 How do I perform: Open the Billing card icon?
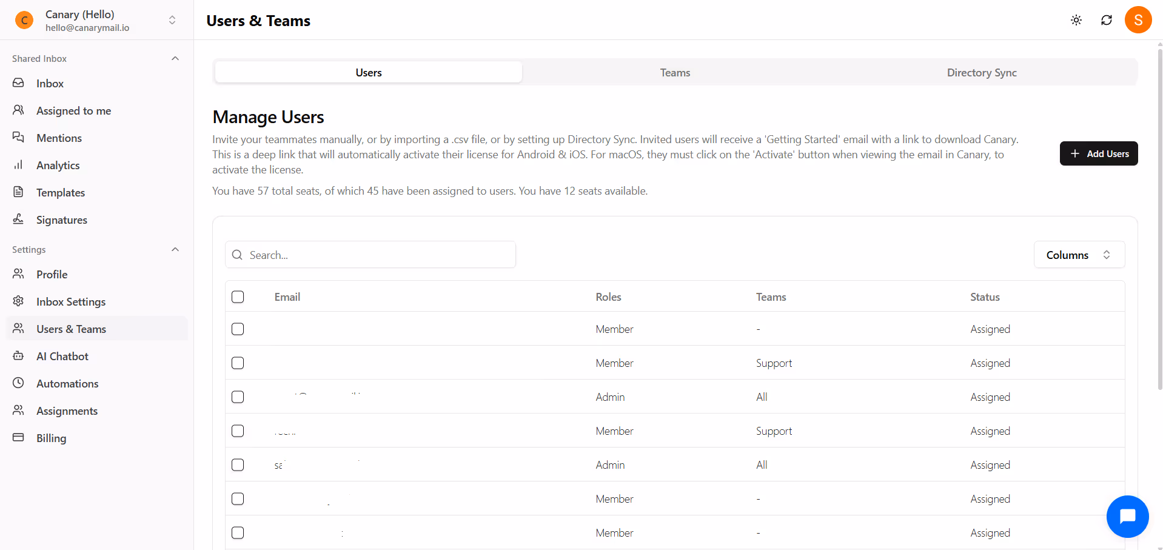[x=18, y=438]
